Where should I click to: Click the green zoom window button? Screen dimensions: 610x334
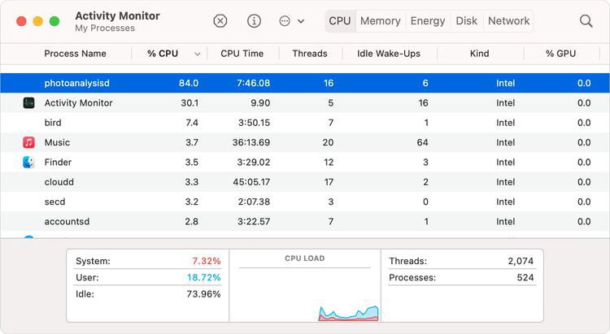point(54,21)
